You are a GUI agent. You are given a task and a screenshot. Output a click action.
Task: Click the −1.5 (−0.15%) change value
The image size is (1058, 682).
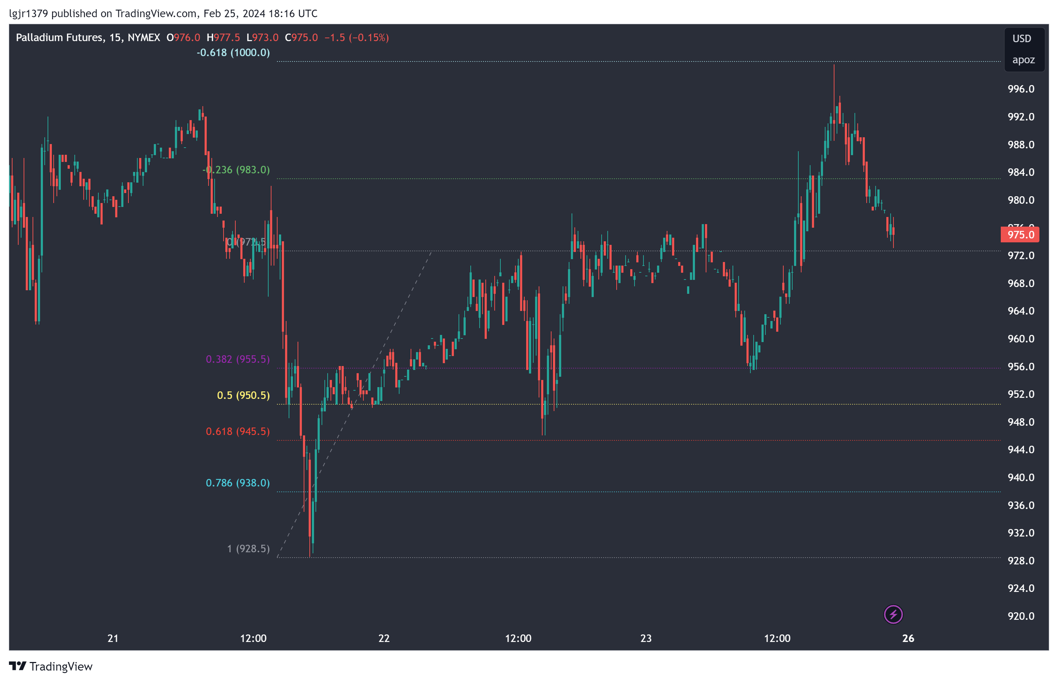pos(357,38)
